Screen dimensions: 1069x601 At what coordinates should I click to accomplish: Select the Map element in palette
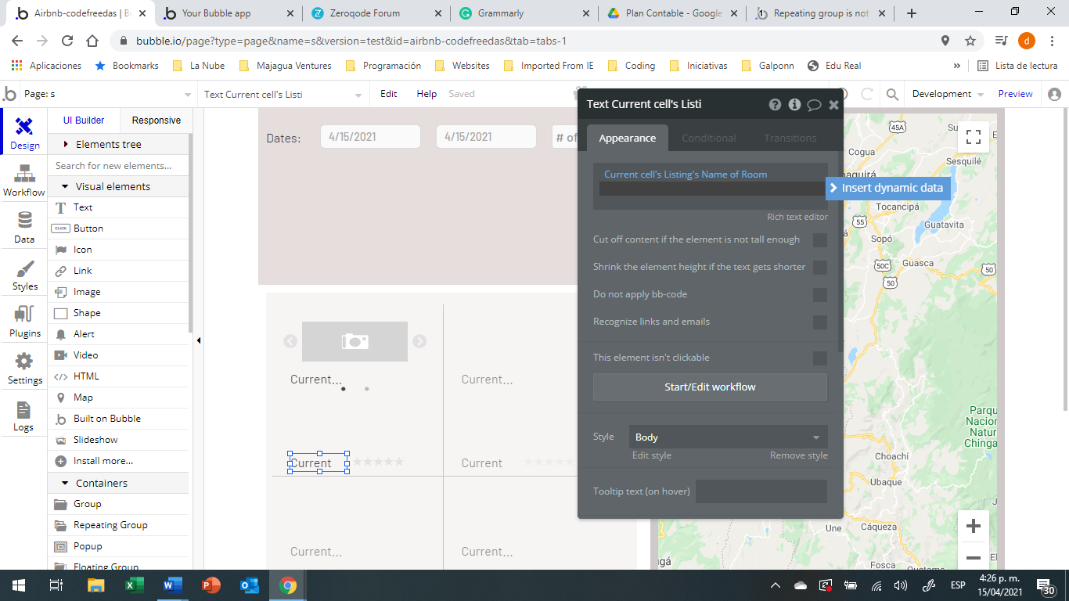coord(119,398)
